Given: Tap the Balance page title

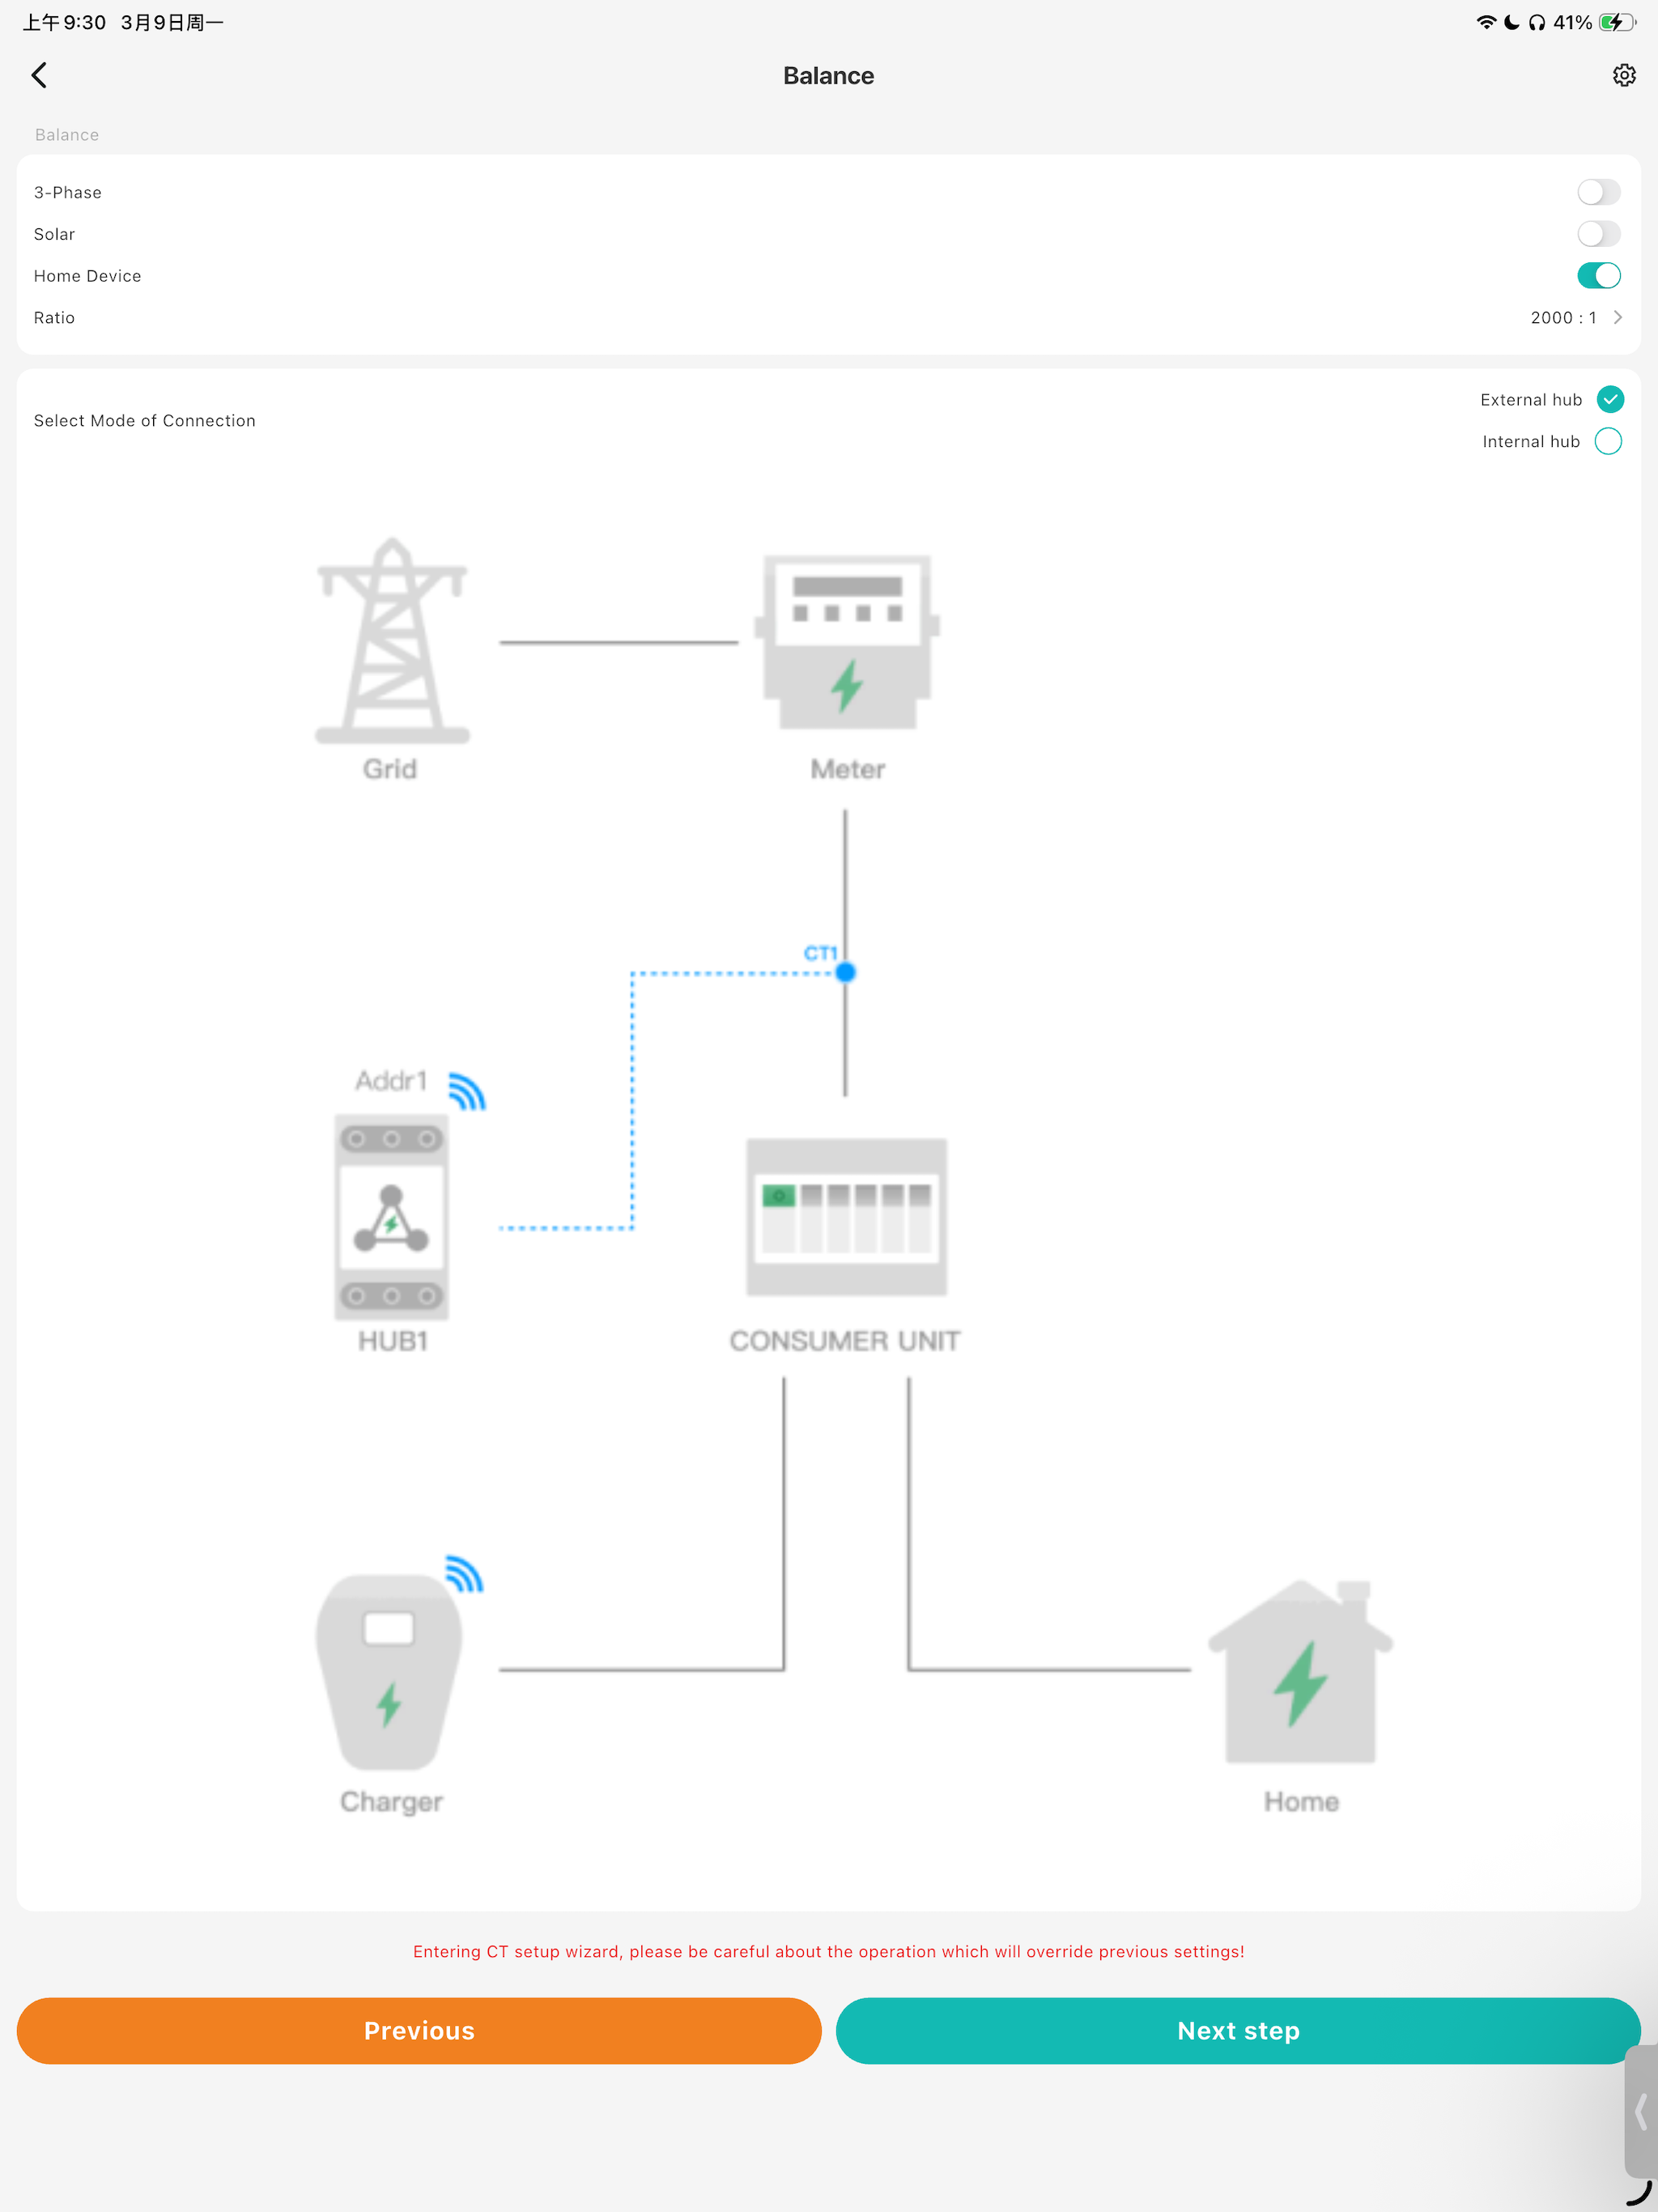Looking at the screenshot, I should point(828,76).
